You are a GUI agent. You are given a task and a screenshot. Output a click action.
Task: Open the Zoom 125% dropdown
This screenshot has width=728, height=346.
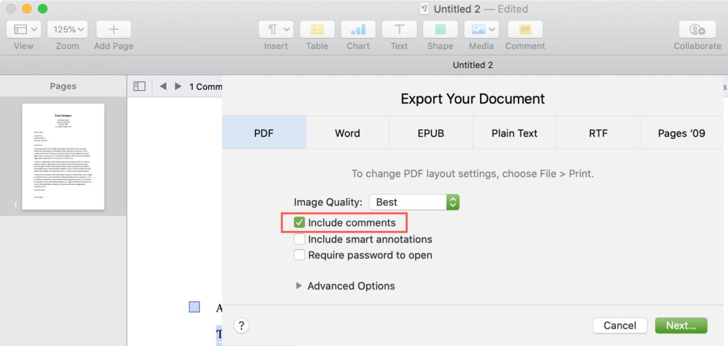tap(68, 29)
